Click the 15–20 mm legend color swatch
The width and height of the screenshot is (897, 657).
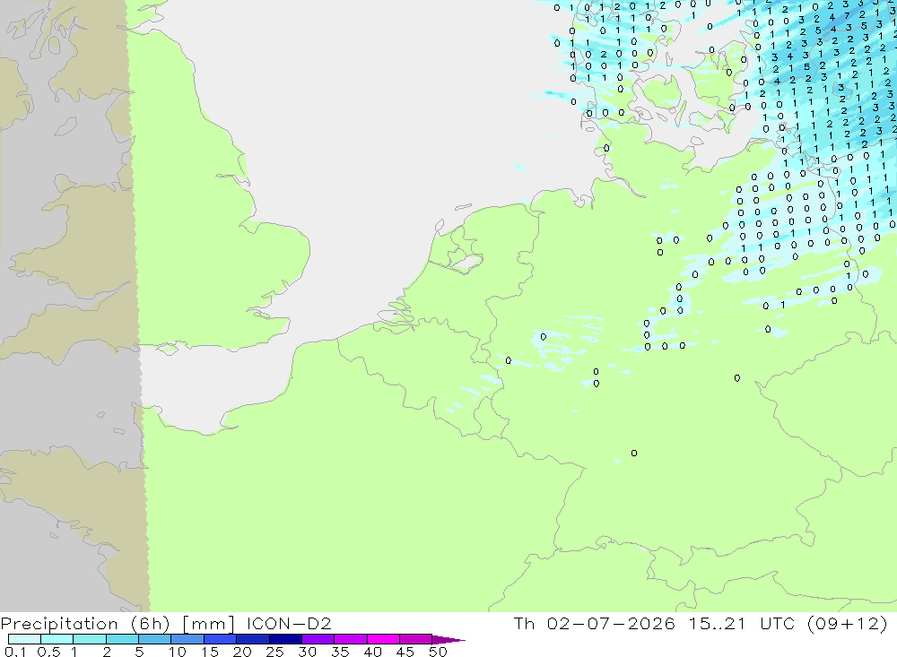tap(221, 639)
